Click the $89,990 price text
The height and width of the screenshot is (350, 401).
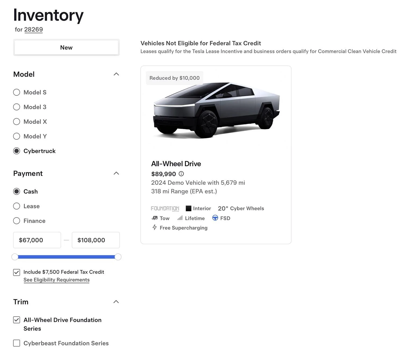pos(163,174)
